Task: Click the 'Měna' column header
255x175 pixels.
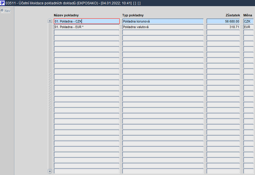Action: [248, 15]
